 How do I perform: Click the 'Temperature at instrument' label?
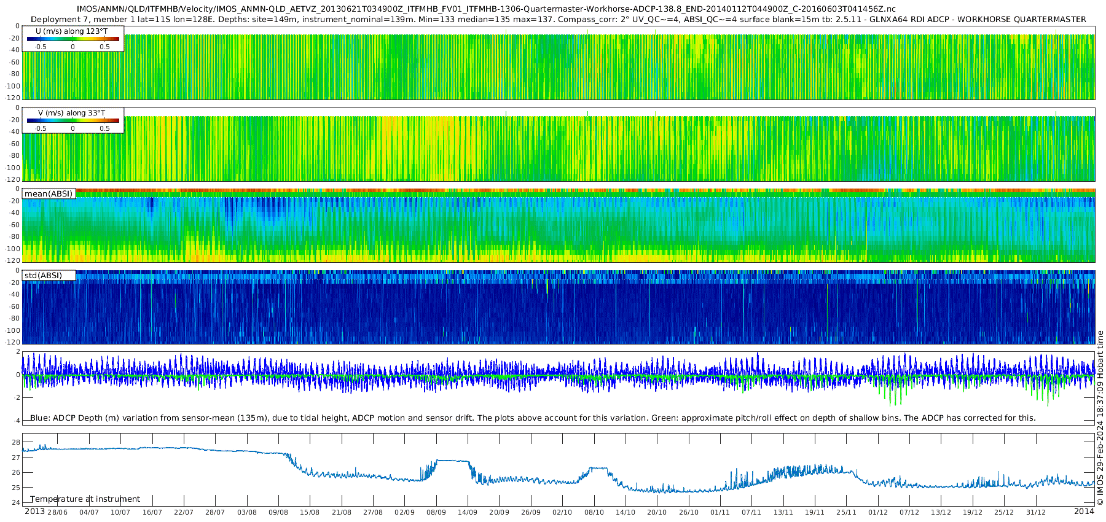[x=85, y=499]
